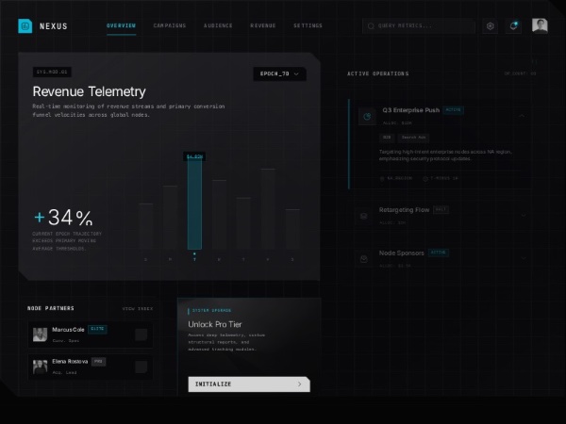This screenshot has height=424, width=566.
Task: Expand the Node Sponsors operation
Action: tap(524, 258)
